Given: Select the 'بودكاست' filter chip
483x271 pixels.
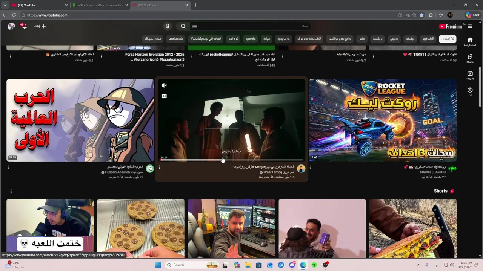Looking at the screenshot, I should (x=378, y=39).
